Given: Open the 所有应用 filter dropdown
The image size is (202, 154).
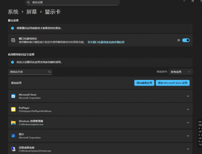Looking at the screenshot, I should click(180, 72).
